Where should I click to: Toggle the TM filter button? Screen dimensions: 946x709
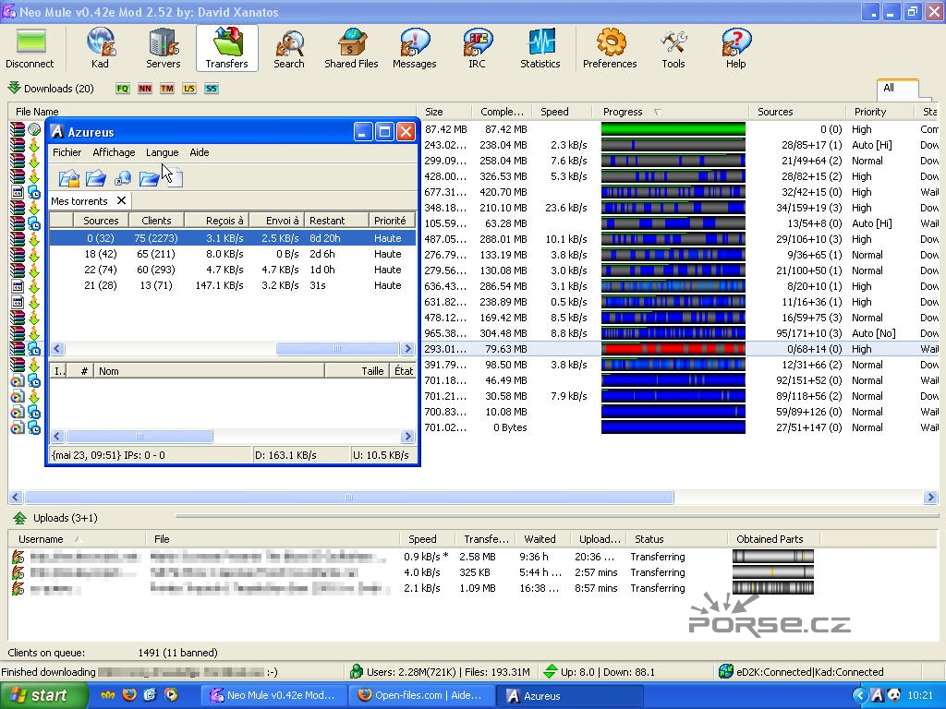click(x=167, y=89)
